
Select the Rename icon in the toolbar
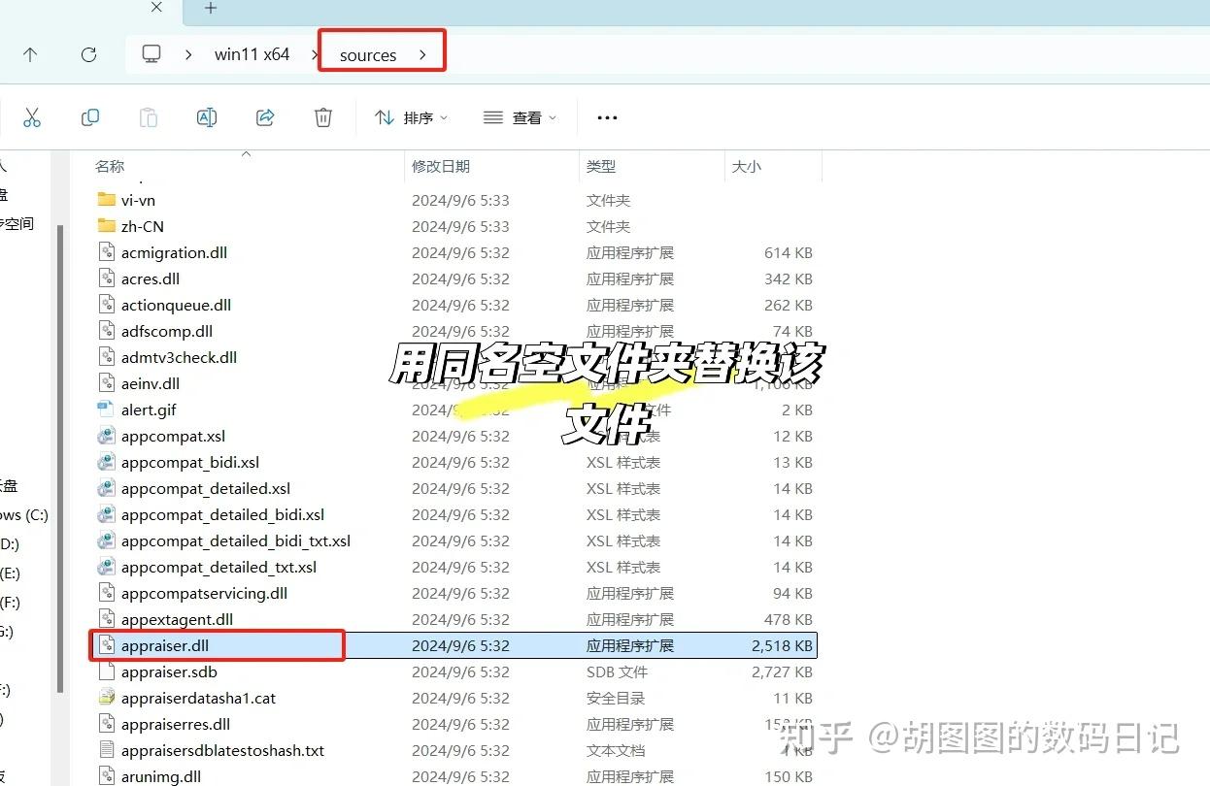coord(206,116)
